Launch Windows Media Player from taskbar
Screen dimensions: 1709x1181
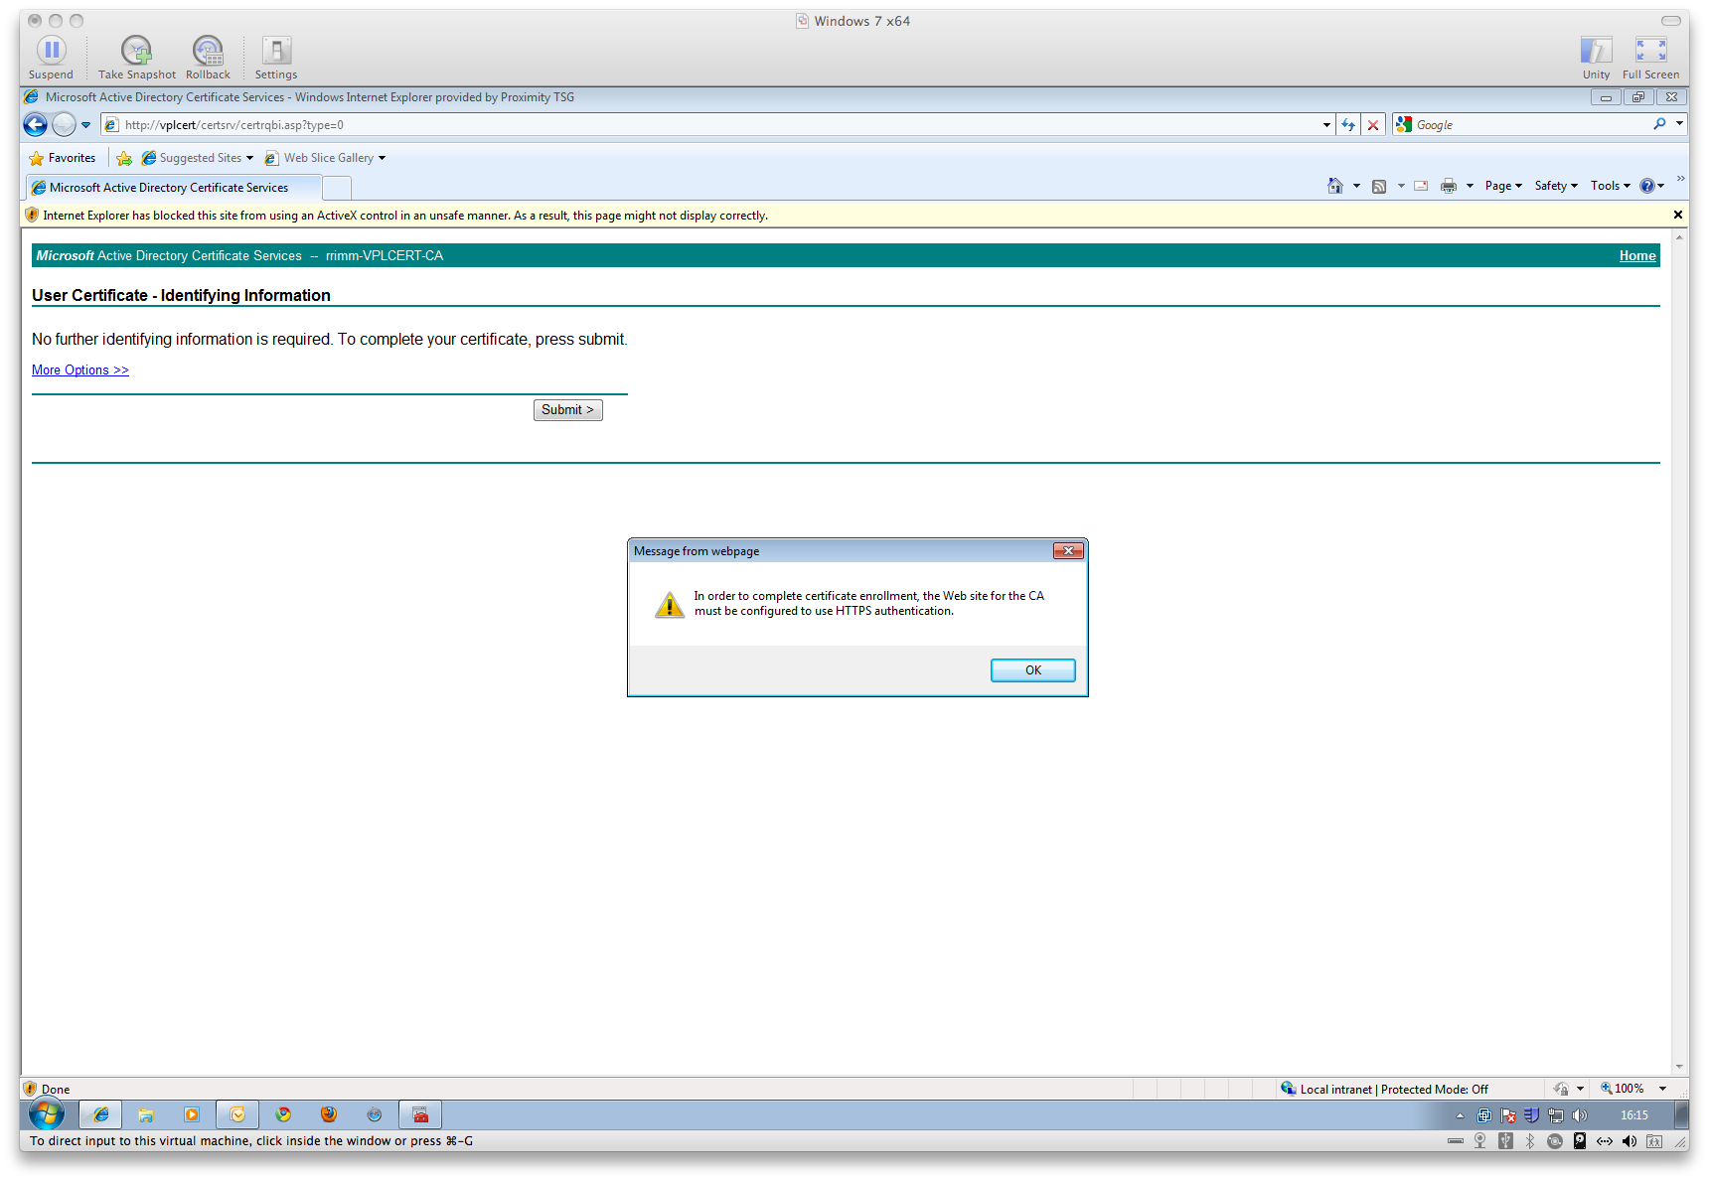pyautogui.click(x=192, y=1114)
